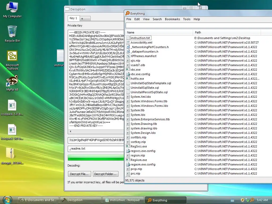The width and height of the screenshot is (272, 204).
Task: Launch Microsoft Outlook from desktop
Action: point(12,60)
